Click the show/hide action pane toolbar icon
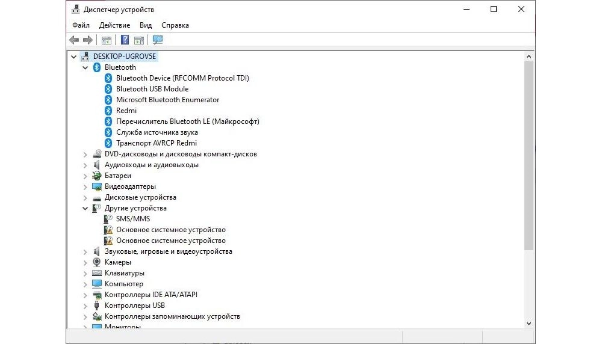 pyautogui.click(x=139, y=40)
